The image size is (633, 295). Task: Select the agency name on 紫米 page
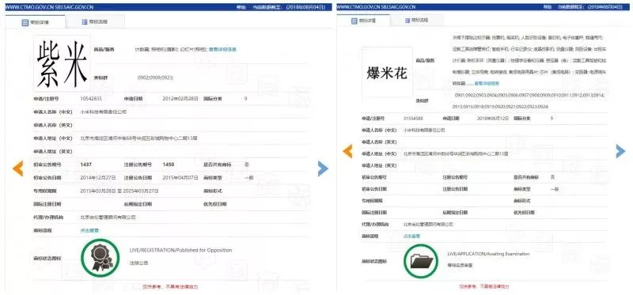108,217
